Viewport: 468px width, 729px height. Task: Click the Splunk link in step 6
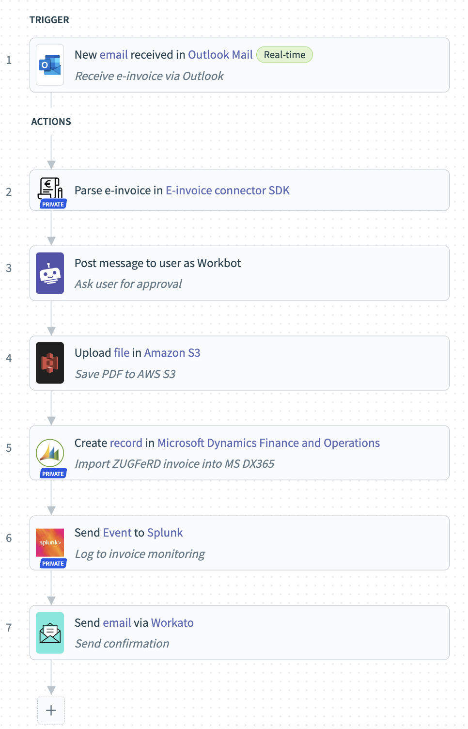(165, 533)
